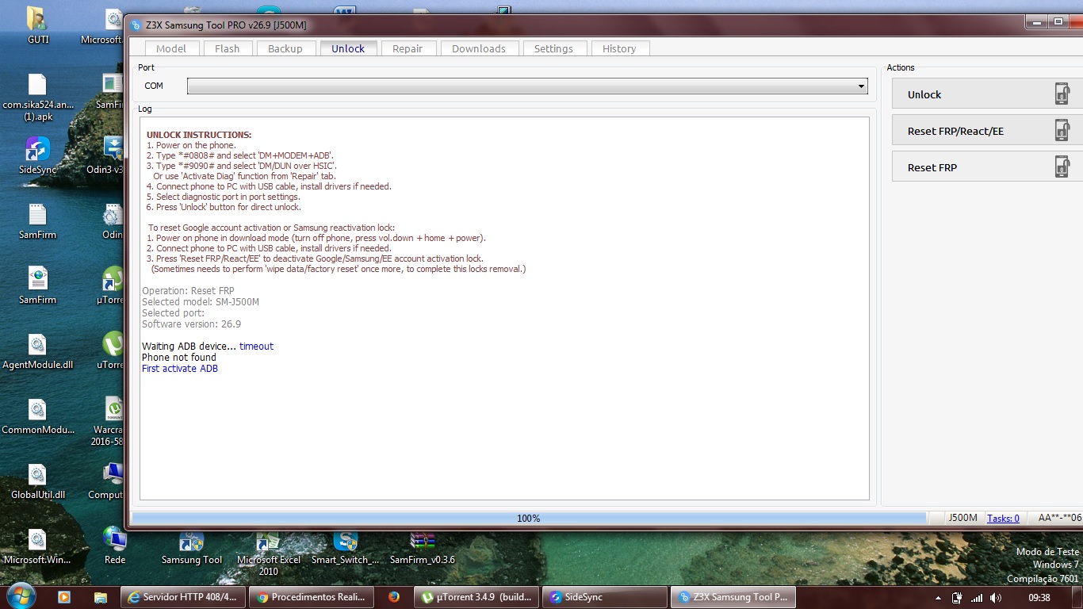This screenshot has width=1083, height=609.
Task: Open the GUTI folder on desktop
Action: pyautogui.click(x=38, y=25)
